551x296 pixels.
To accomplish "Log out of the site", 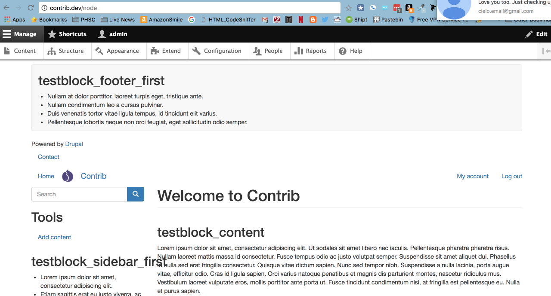I will [x=511, y=176].
